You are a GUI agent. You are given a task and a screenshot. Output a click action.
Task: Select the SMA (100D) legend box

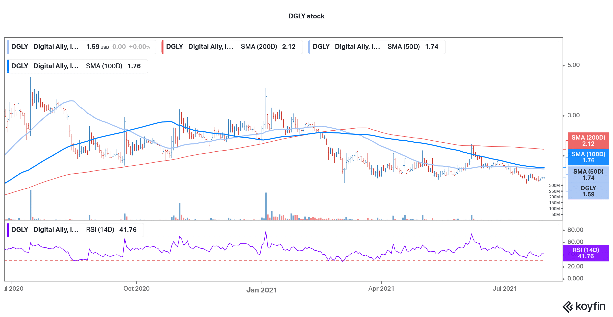[x=77, y=66]
